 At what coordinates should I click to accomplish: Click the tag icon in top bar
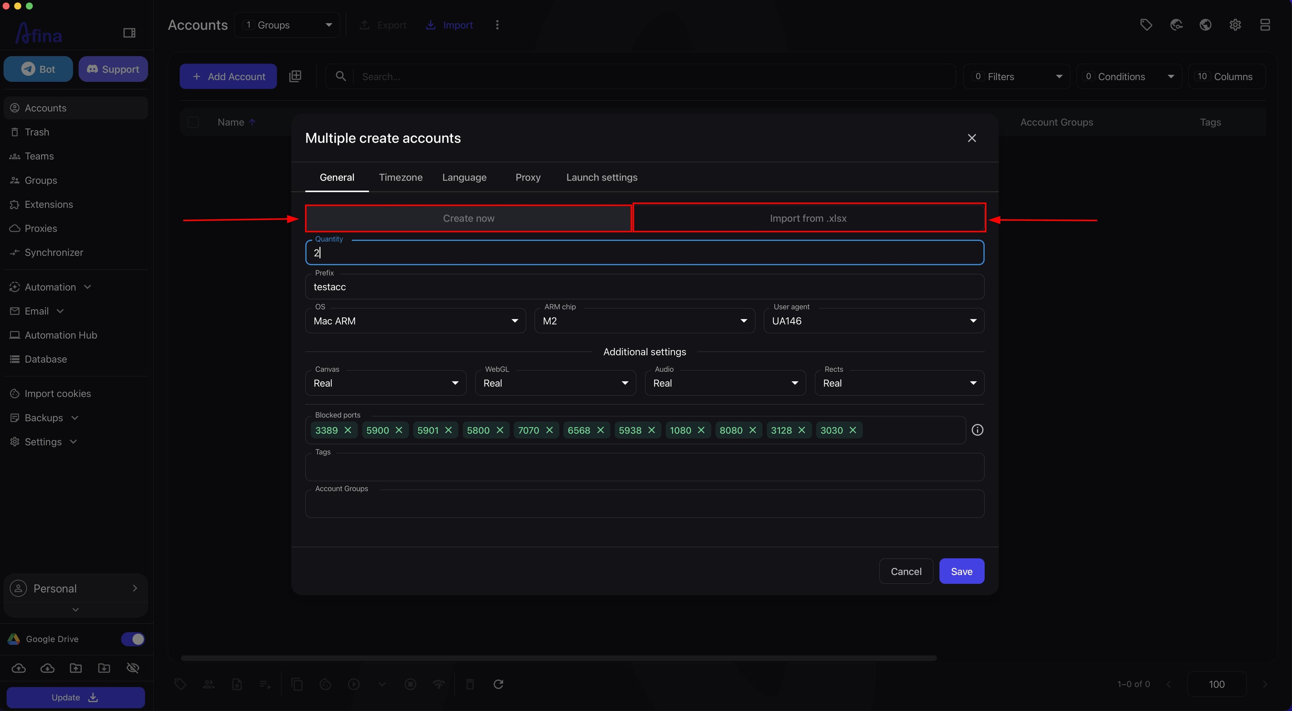[x=1146, y=25]
